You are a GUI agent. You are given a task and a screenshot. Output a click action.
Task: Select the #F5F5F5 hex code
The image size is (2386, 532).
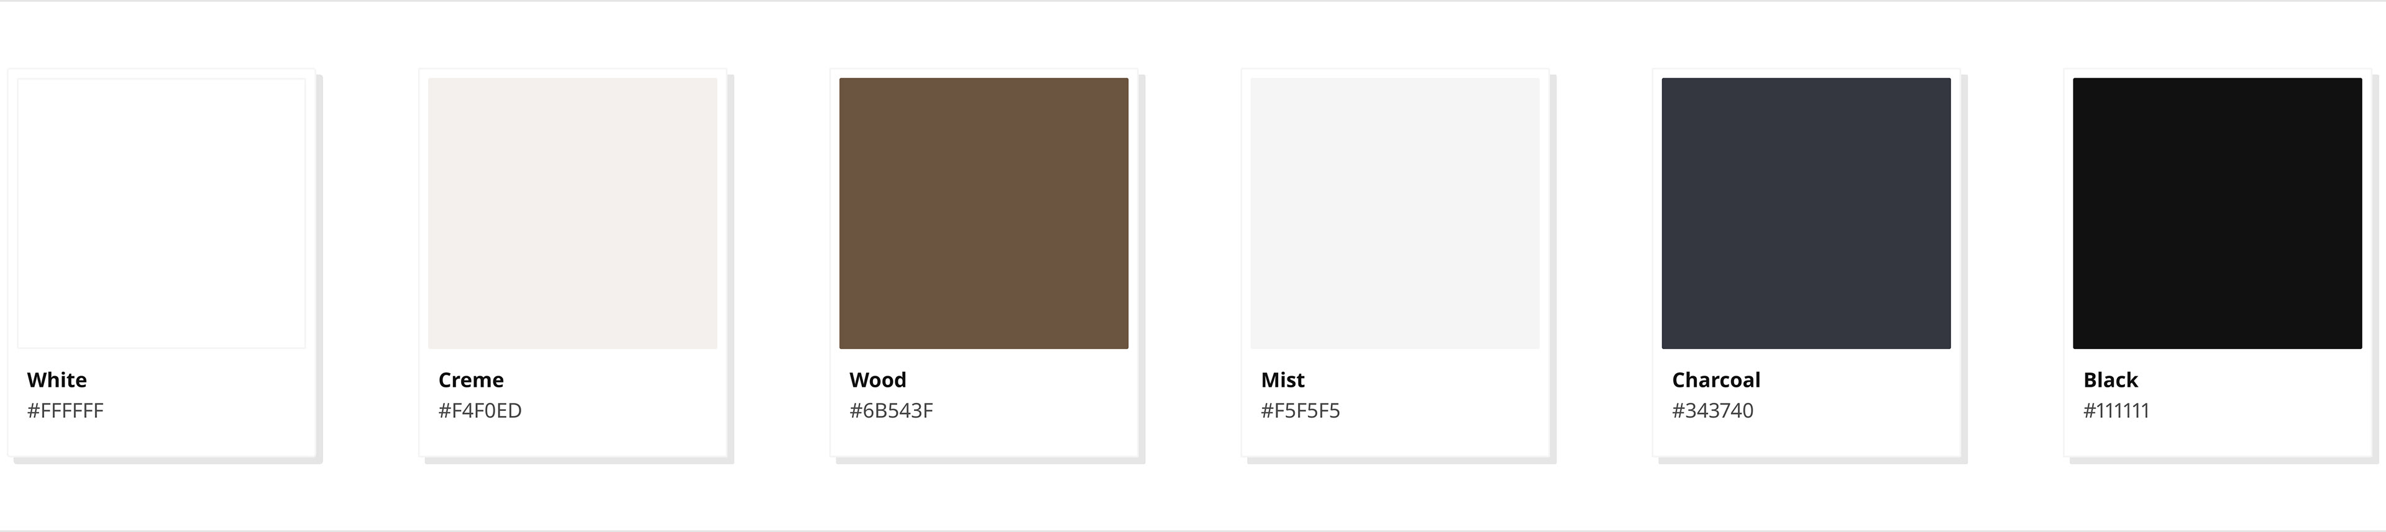tap(1300, 411)
